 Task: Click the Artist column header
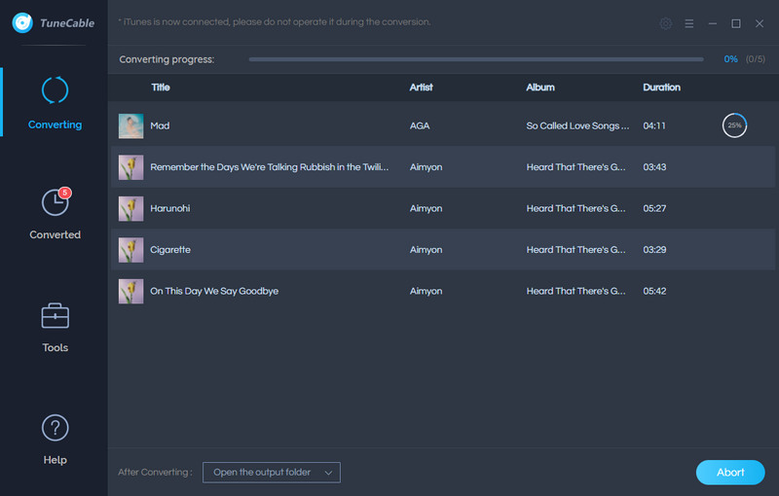click(421, 88)
